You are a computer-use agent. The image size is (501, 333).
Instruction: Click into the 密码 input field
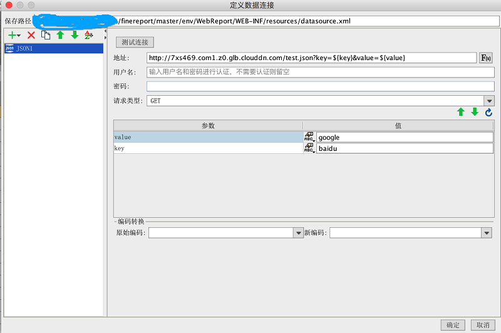coord(321,86)
